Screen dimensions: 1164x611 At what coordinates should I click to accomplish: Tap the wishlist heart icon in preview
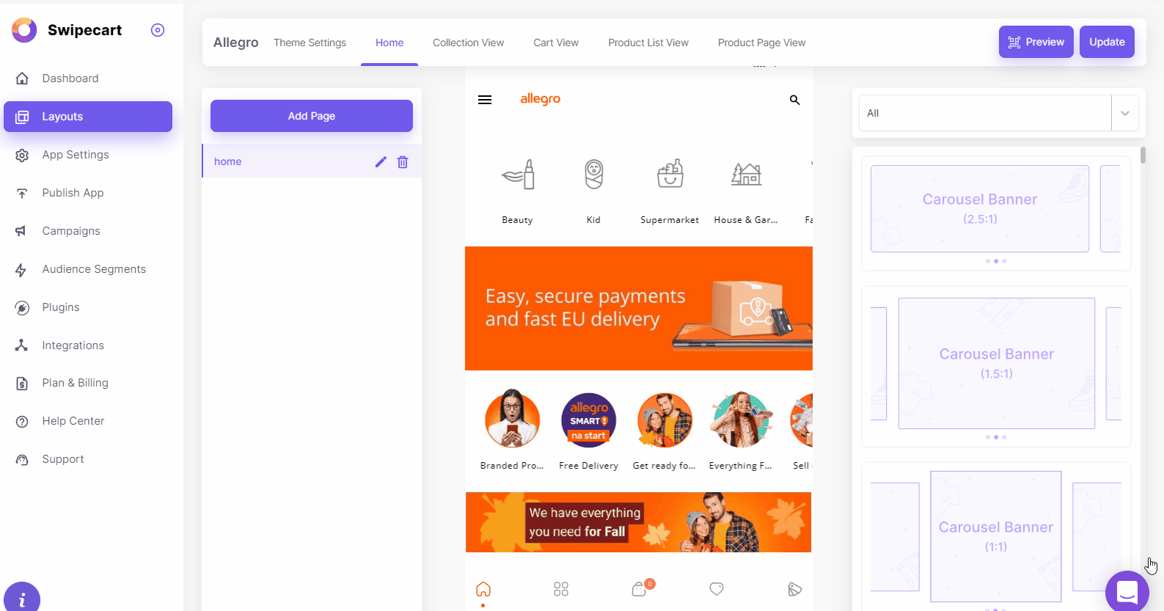point(717,588)
